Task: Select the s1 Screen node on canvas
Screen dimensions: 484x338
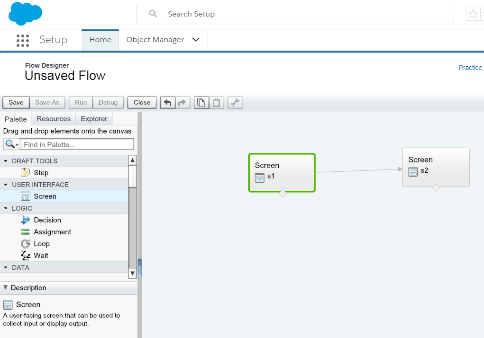Action: pyautogui.click(x=282, y=172)
